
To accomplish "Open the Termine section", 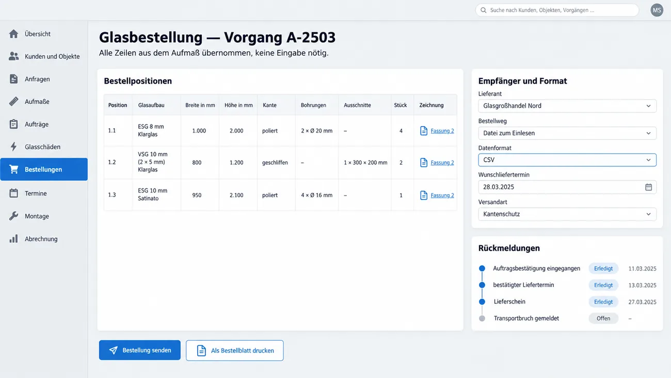I will point(44,193).
